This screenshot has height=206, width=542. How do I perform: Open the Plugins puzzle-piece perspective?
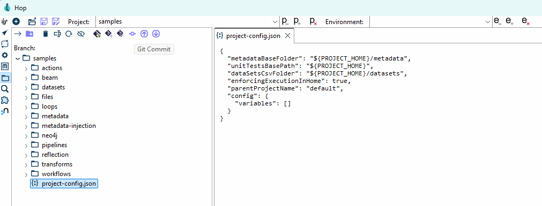[x=5, y=101]
